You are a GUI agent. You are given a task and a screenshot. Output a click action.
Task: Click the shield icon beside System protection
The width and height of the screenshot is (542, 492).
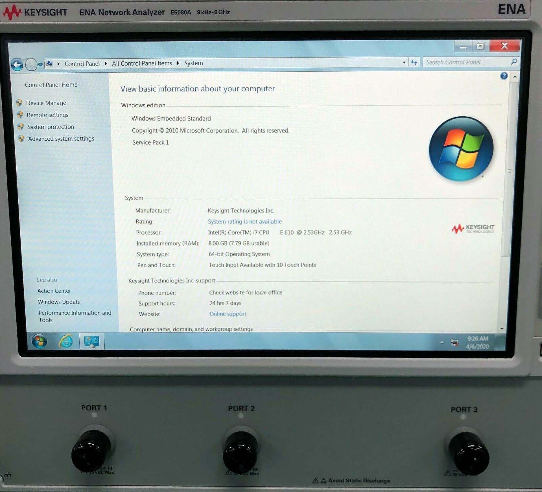click(21, 127)
